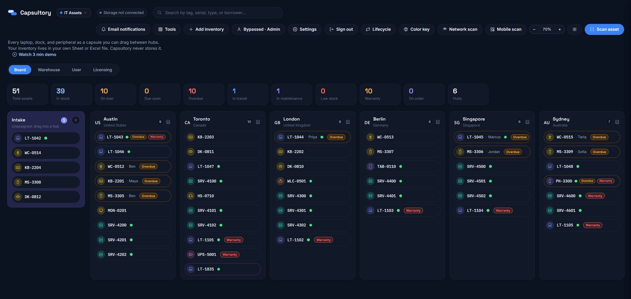Viewport: 631px width, 299px height.
Task: Click the laptop icon on LT-1042
Action: pos(18,138)
